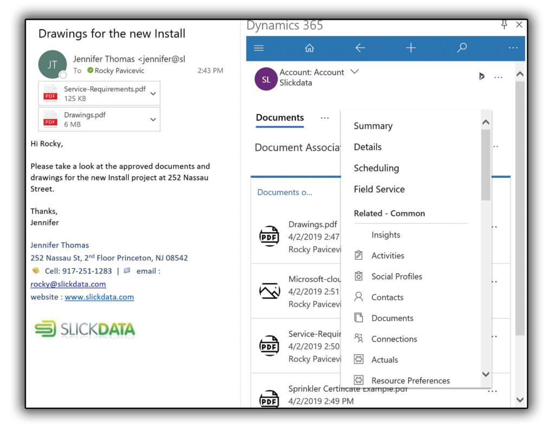Open the www.slickdata.com website link
The height and width of the screenshot is (429, 555).
tap(99, 297)
